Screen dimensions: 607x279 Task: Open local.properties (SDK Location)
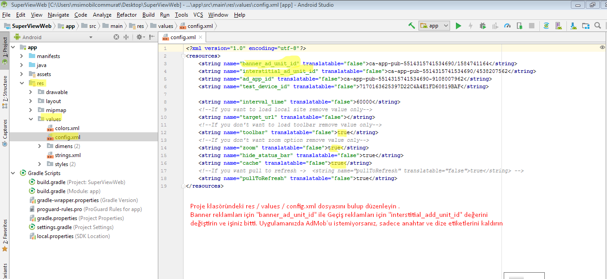pos(69,236)
